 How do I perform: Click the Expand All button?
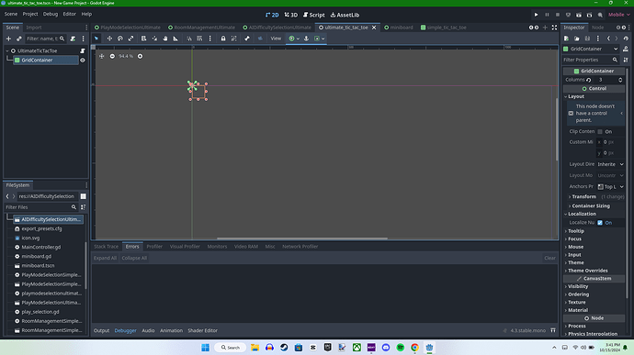point(105,258)
